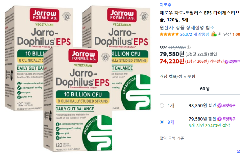Choose the 60정 capsule count option
Image resolution: width=240 pixels, height=156 pixels.
tap(205, 89)
